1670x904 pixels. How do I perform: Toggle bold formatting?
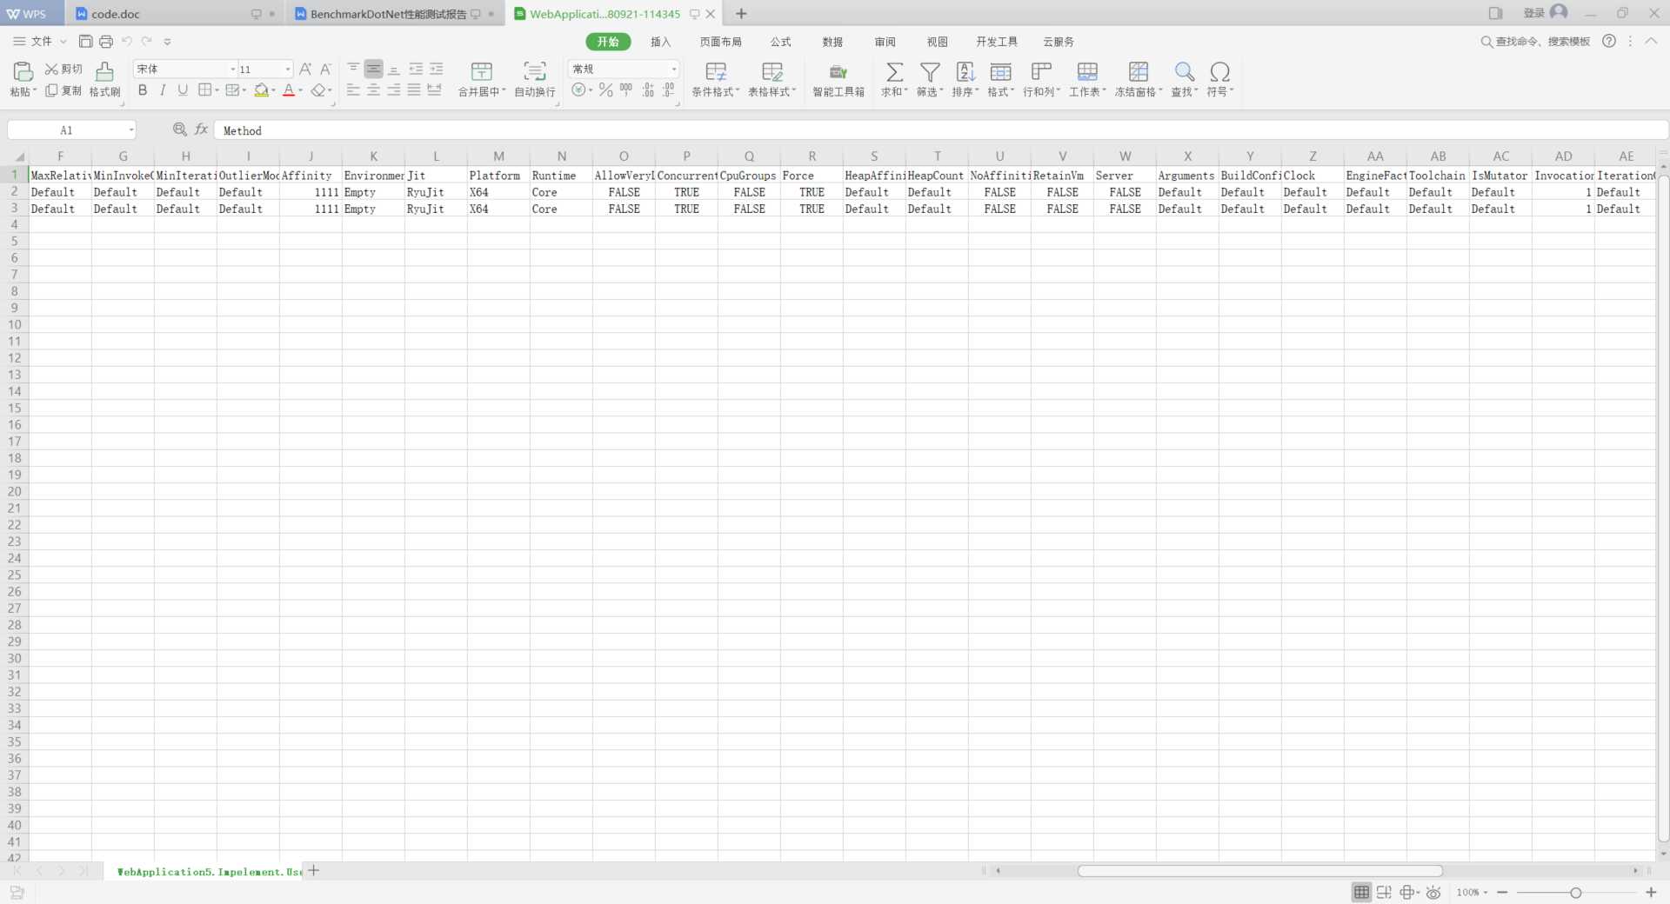point(143,90)
